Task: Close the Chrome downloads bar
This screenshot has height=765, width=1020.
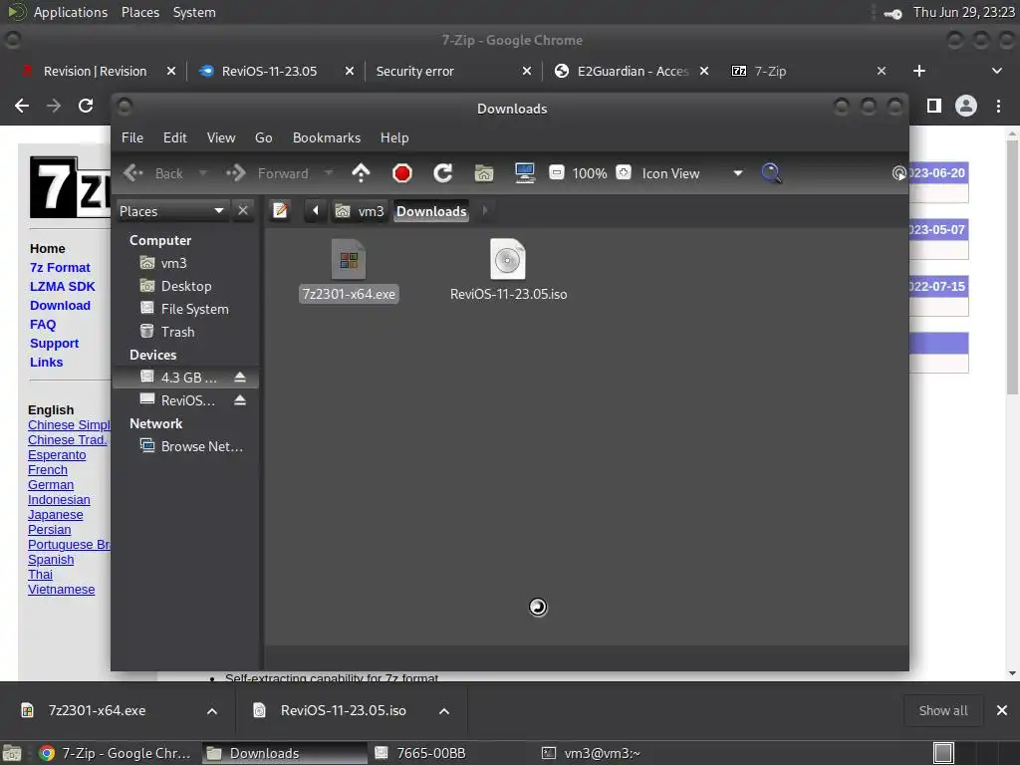Action: pos(1002,710)
